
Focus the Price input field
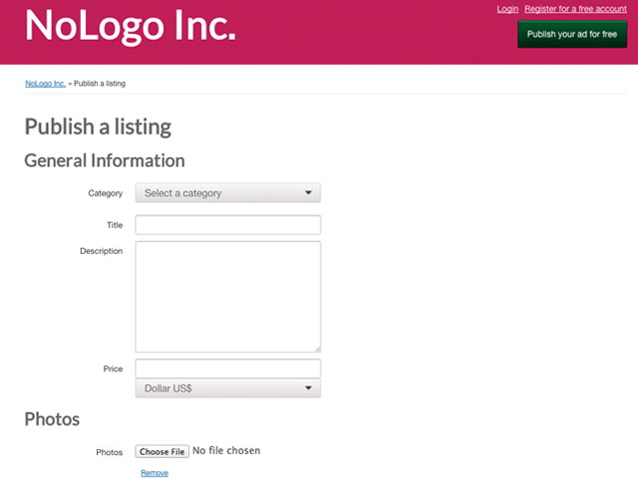[228, 368]
